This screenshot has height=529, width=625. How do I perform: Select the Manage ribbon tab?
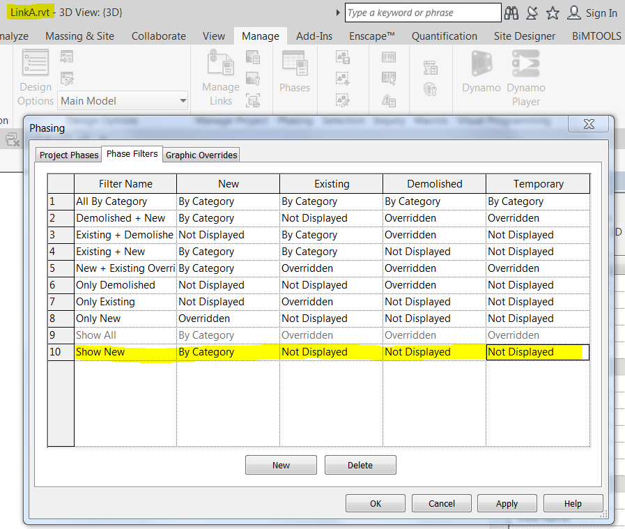[261, 36]
